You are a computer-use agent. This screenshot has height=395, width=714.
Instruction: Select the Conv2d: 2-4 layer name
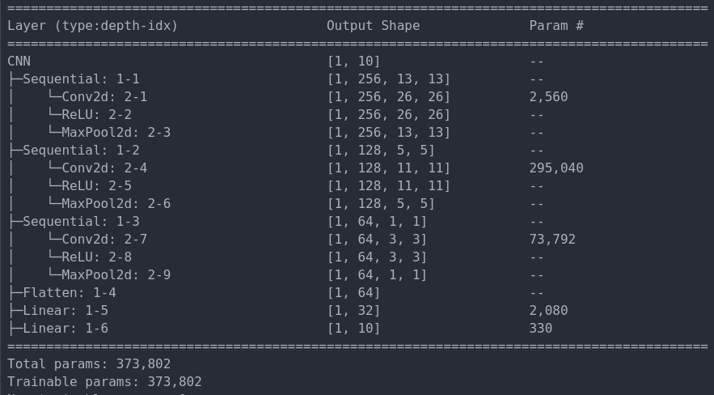tap(104, 168)
